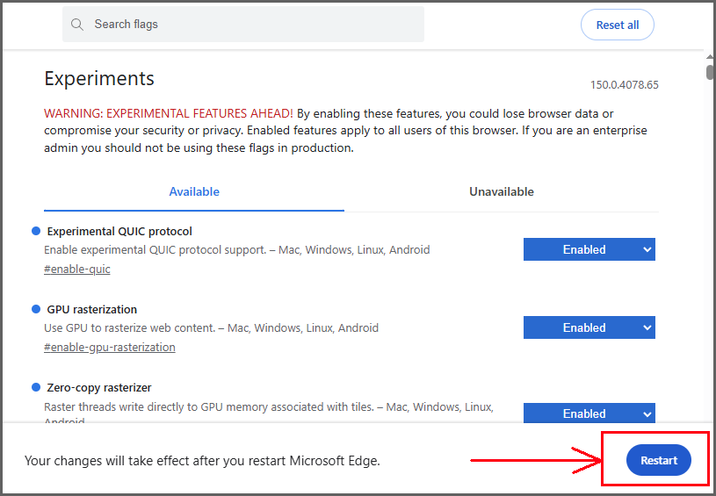Screen dimensions: 716x496
Task: Open the #enable-quic flag link
Action: [76, 270]
